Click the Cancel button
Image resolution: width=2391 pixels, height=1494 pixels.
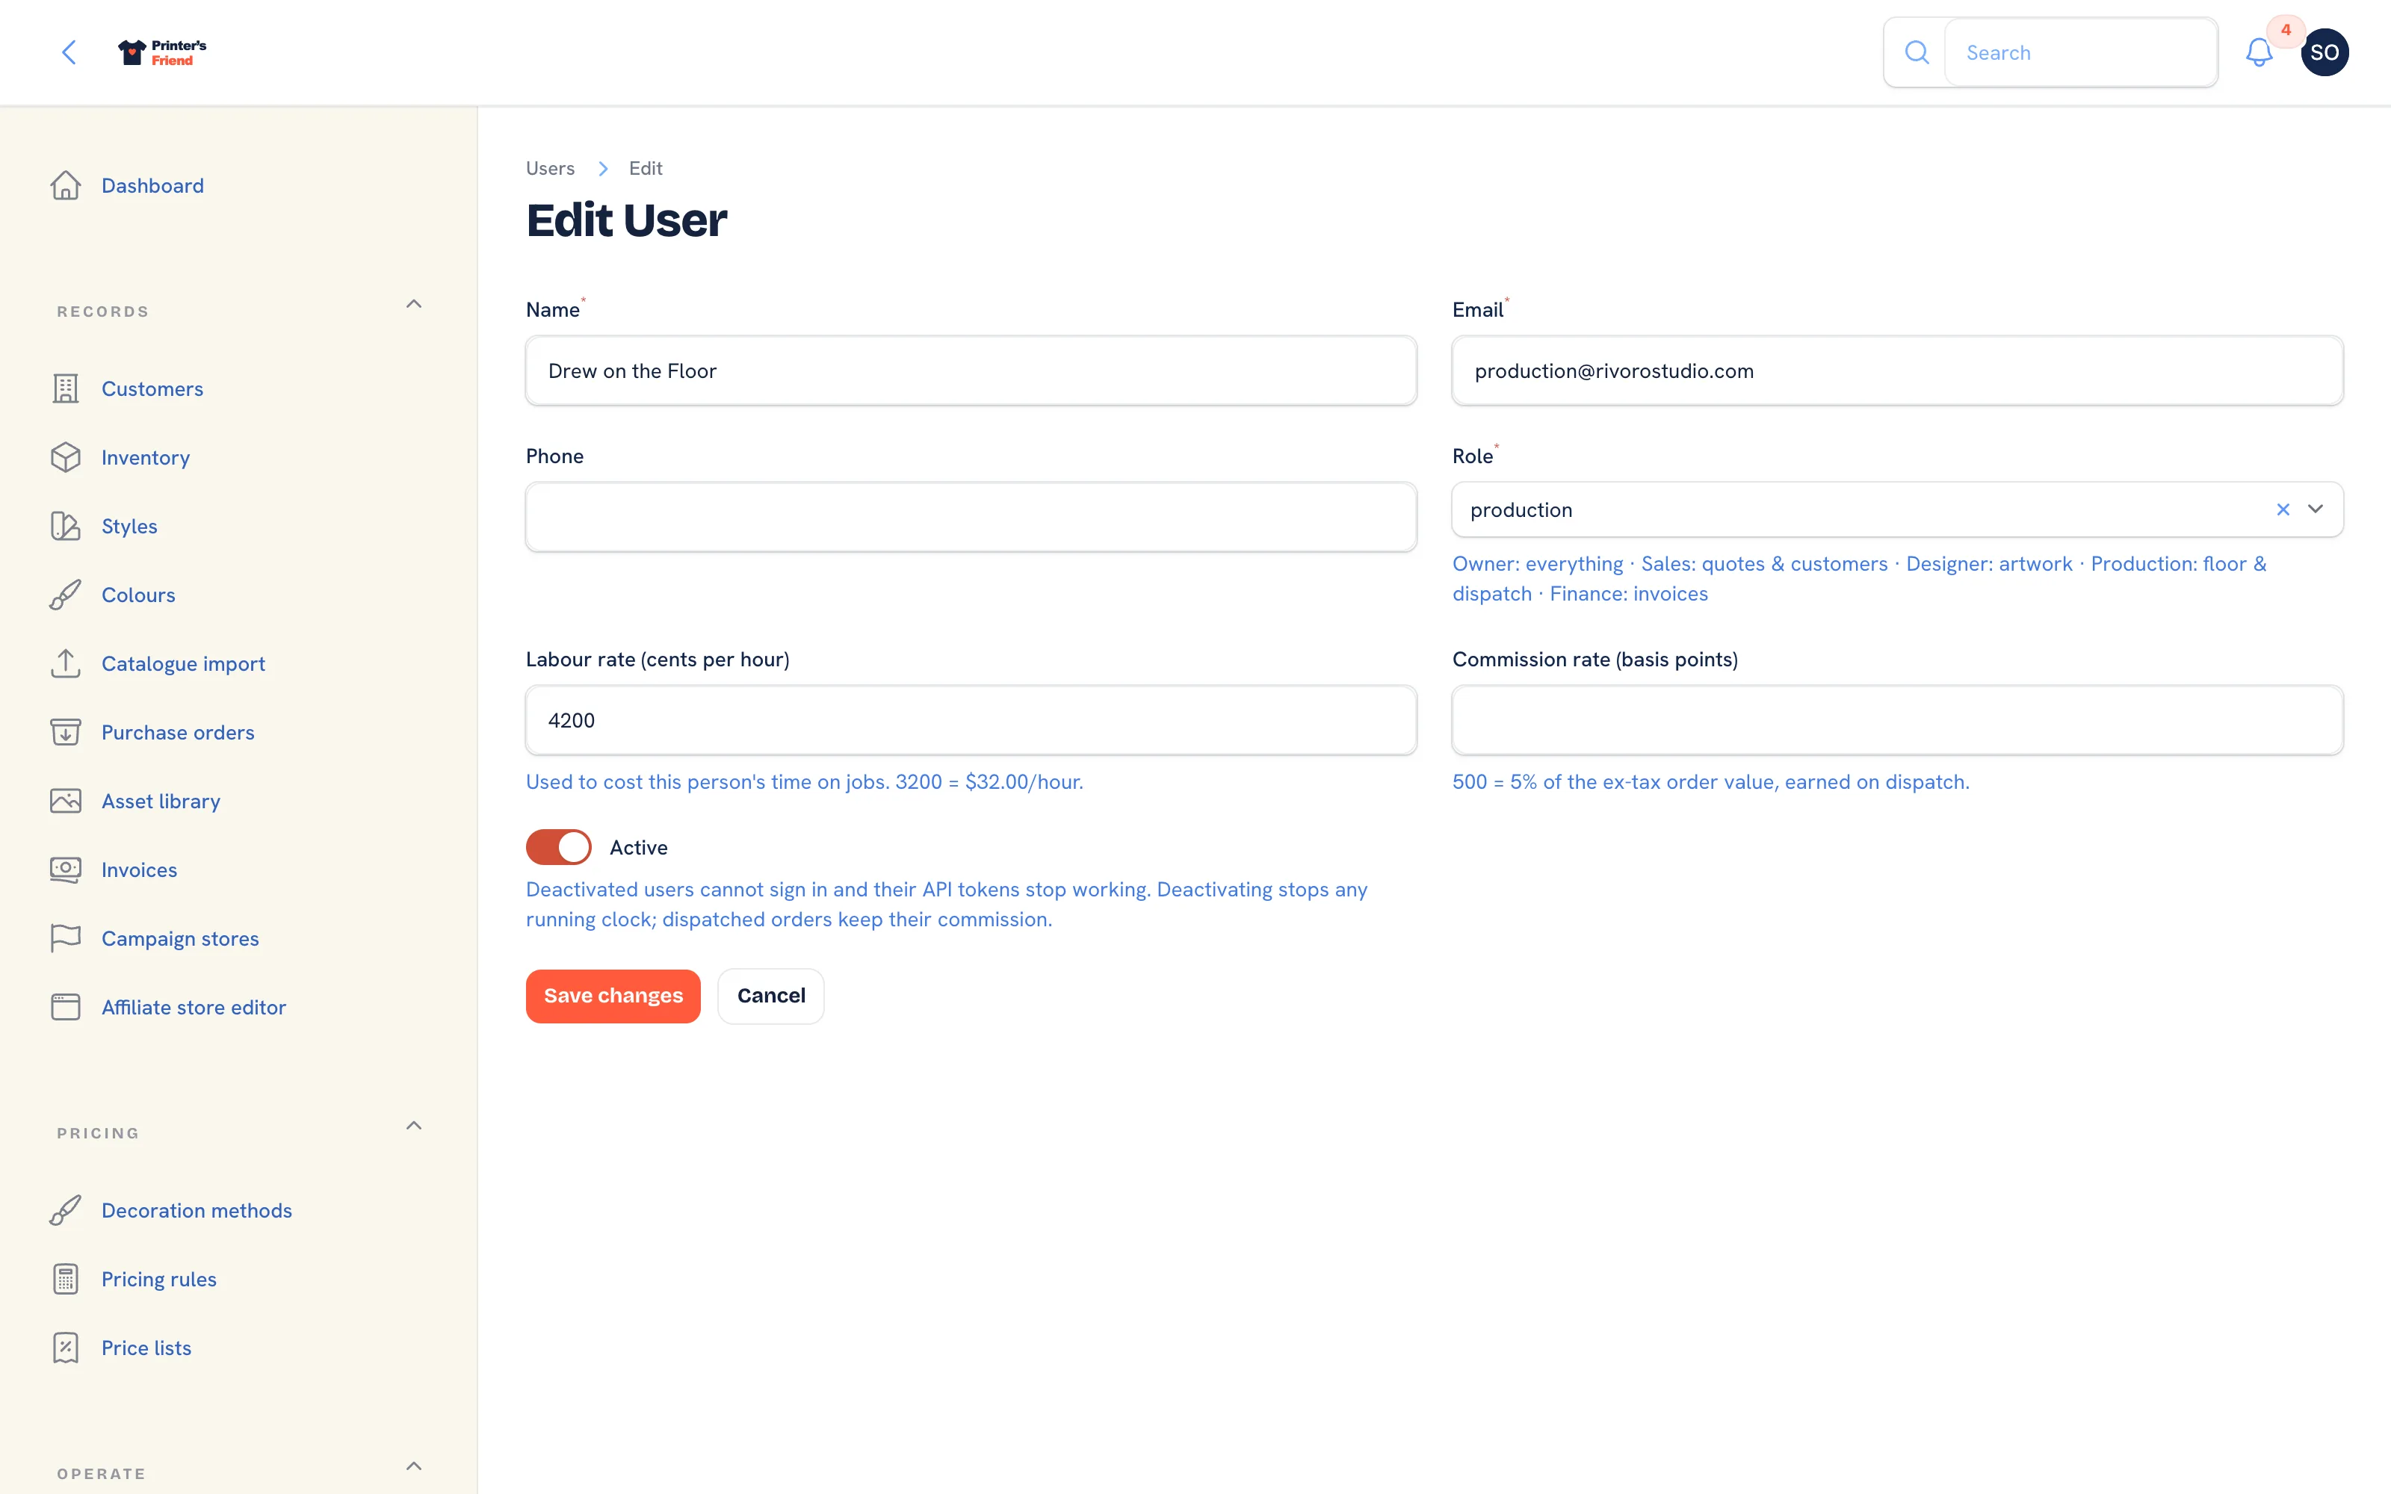(770, 996)
